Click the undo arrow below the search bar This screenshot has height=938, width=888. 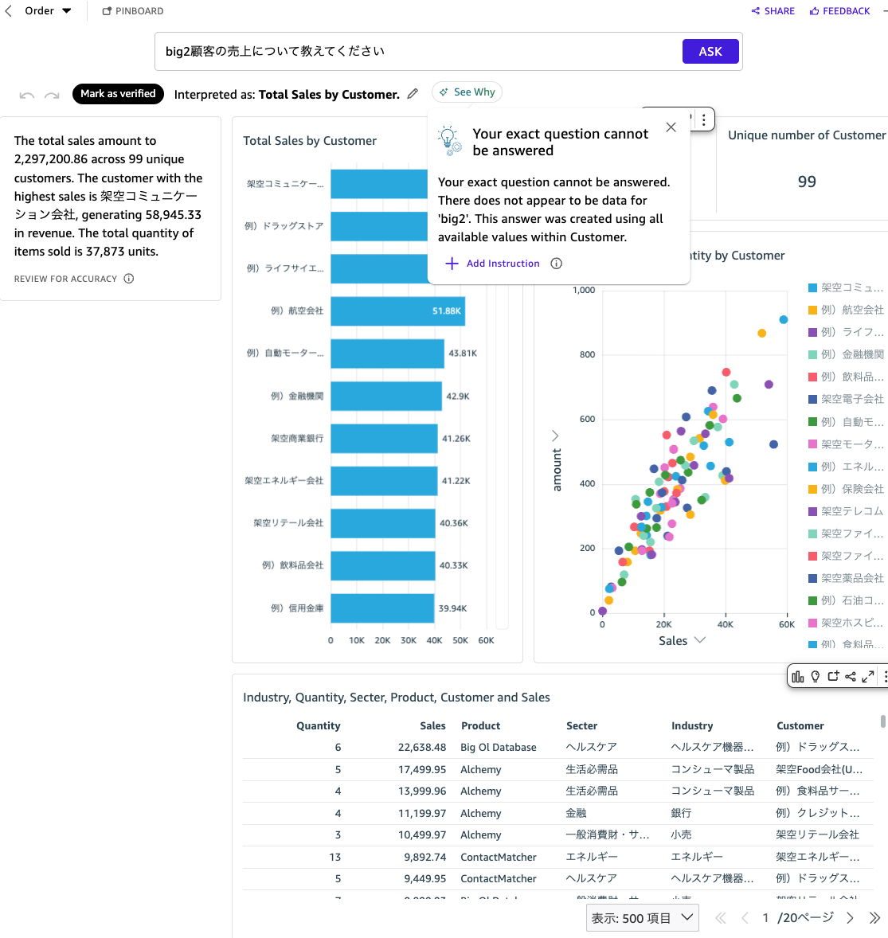tap(26, 94)
